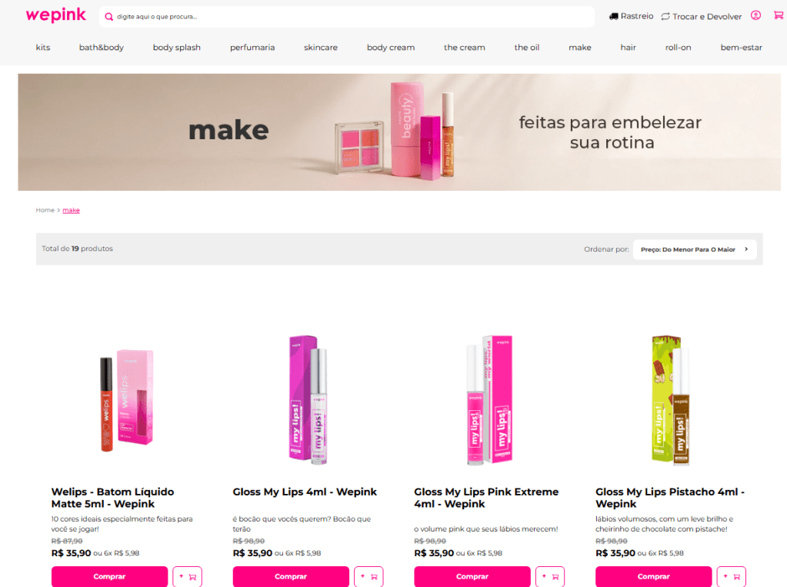Click the search magnifier icon

108,17
